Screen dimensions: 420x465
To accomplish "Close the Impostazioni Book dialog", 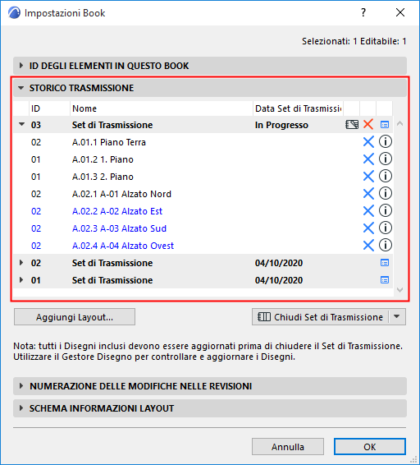I will pos(400,12).
